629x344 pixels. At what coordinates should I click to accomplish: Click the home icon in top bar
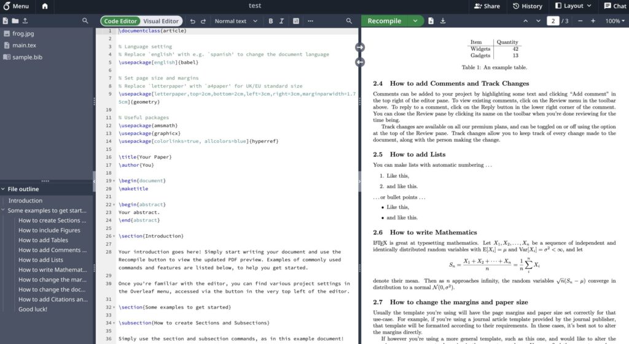(45, 6)
